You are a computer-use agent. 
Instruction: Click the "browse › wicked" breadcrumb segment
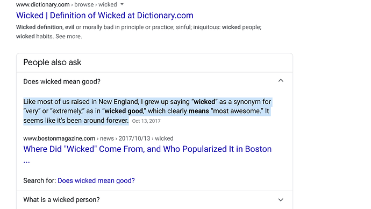tap(96, 4)
